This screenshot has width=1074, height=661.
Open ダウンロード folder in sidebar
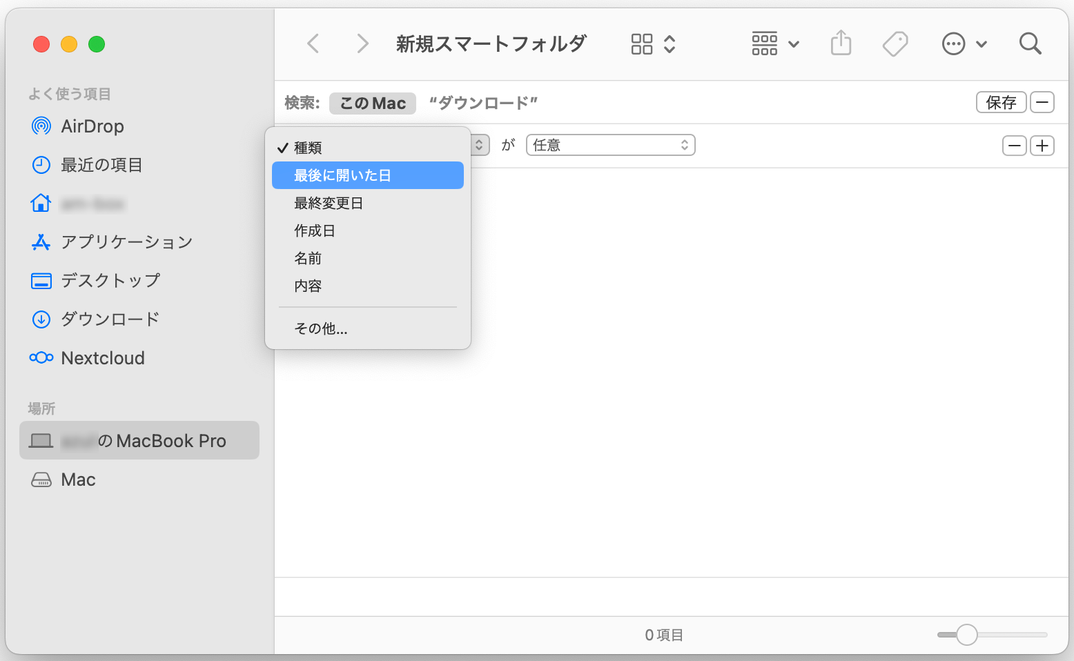[x=110, y=319]
